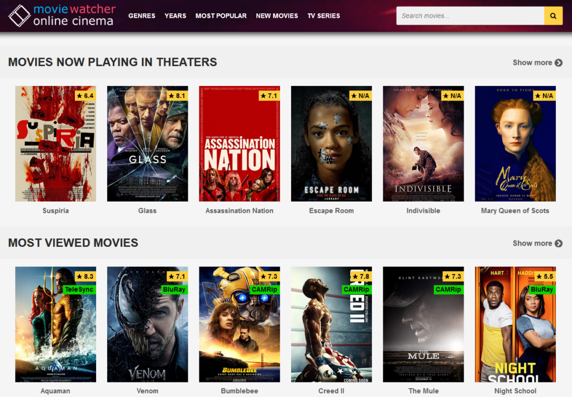
Task: Open the Suspiria poster thumbnail
Action: pos(55,144)
